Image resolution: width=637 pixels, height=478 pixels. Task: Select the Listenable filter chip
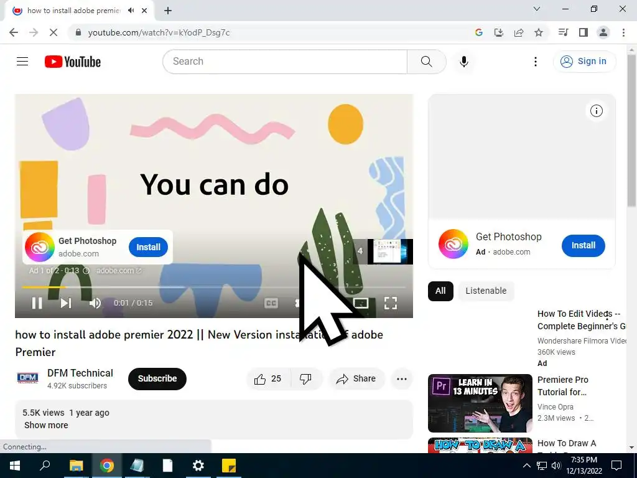click(486, 291)
